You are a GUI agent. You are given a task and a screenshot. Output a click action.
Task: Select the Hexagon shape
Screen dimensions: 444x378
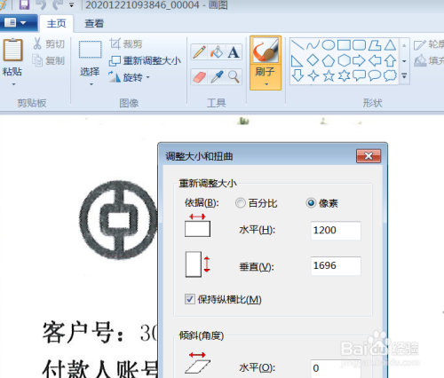tap(344, 60)
